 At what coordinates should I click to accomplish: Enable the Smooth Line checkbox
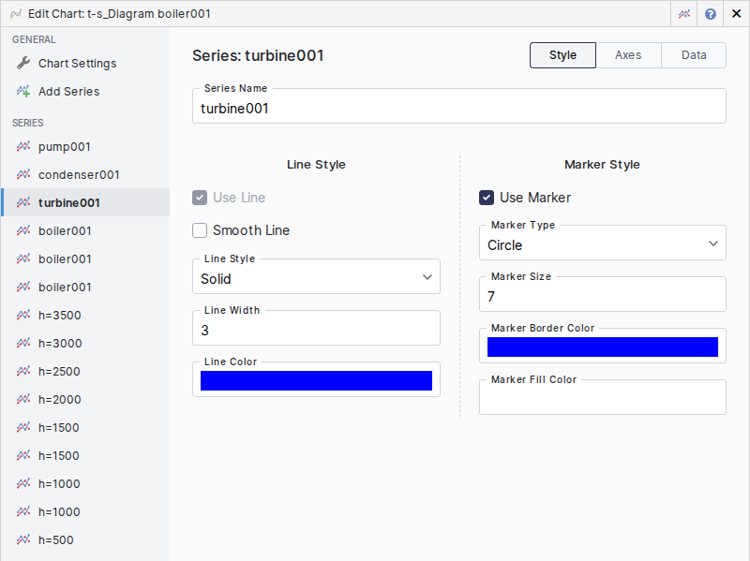point(200,230)
